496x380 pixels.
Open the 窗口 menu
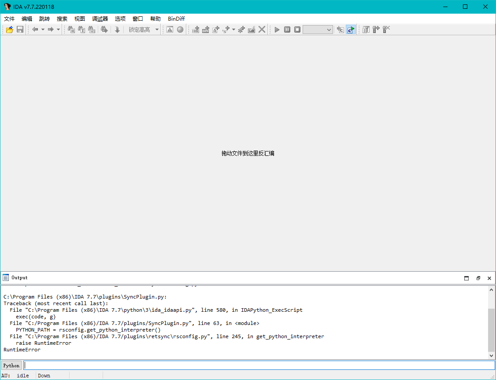coord(138,18)
